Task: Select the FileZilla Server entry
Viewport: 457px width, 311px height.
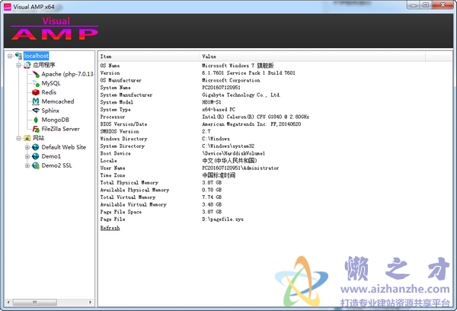Action: click(61, 129)
